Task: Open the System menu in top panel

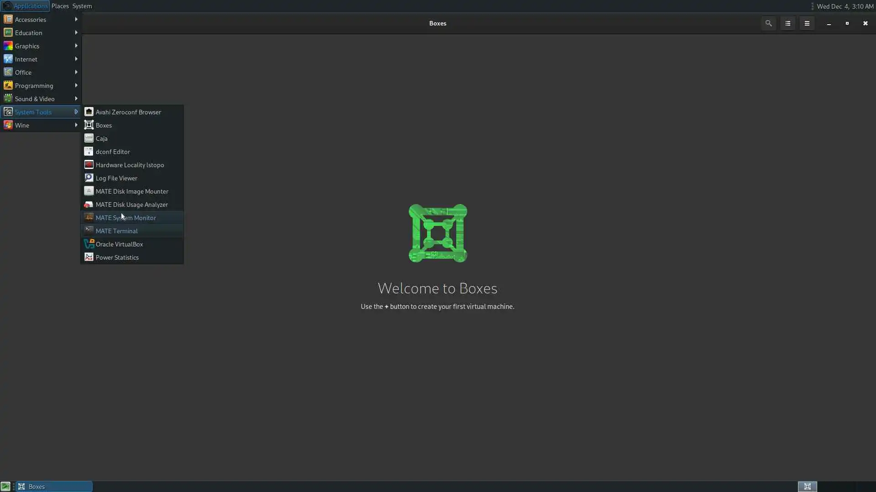Action: point(82,6)
